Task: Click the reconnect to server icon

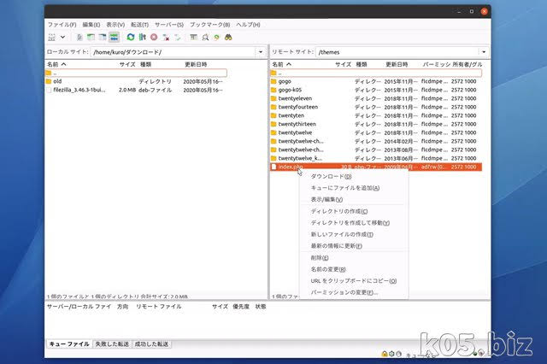Action: (178, 37)
